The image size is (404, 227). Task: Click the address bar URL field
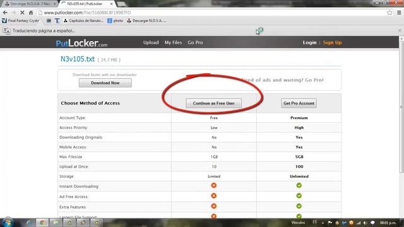211,13
